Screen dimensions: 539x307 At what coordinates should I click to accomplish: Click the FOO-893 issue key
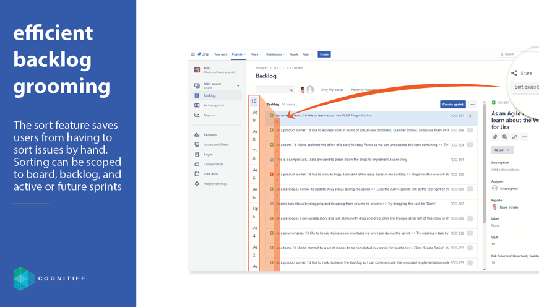pos(457,248)
